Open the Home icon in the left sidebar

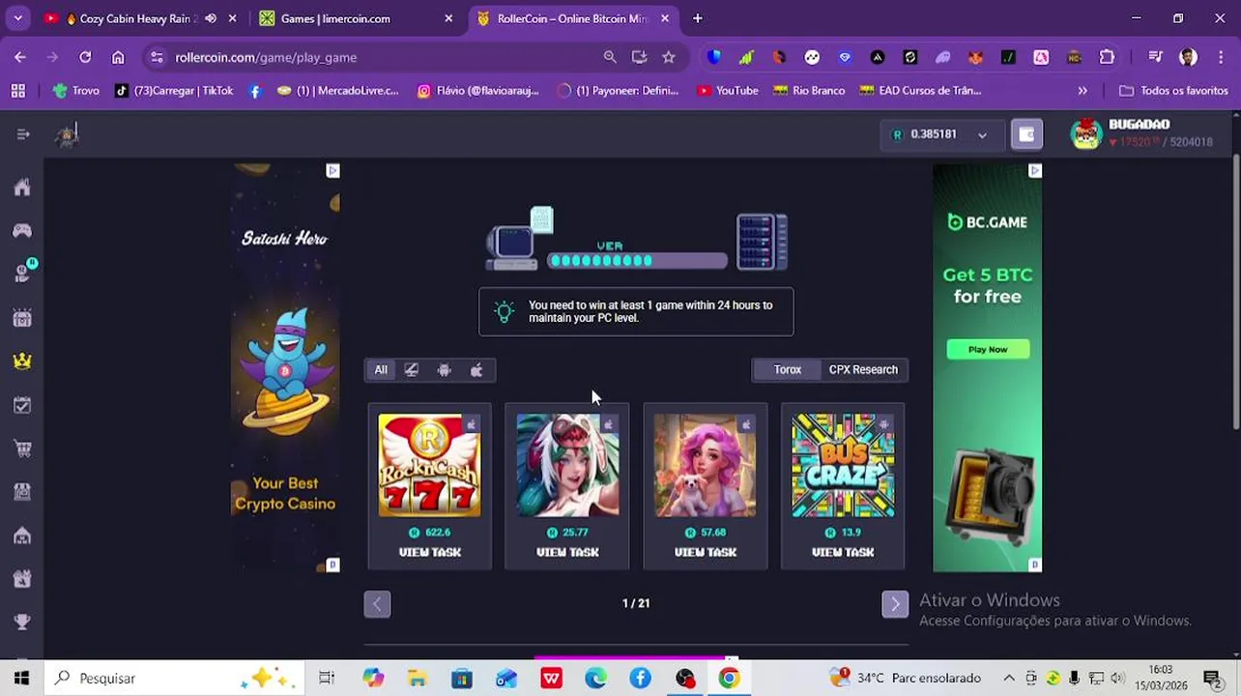pos(21,188)
